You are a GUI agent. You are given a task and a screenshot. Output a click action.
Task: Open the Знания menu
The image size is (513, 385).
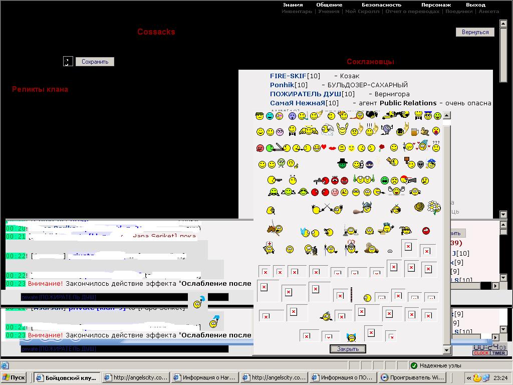[293, 5]
